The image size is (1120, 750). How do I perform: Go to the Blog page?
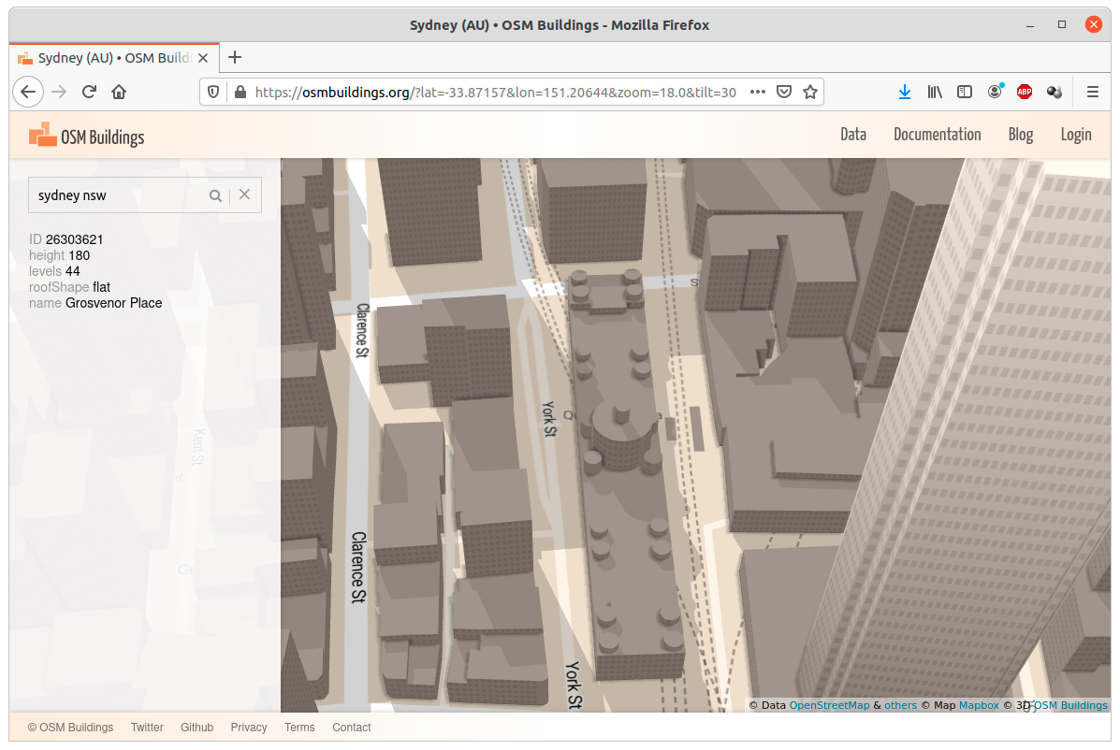(x=1021, y=135)
